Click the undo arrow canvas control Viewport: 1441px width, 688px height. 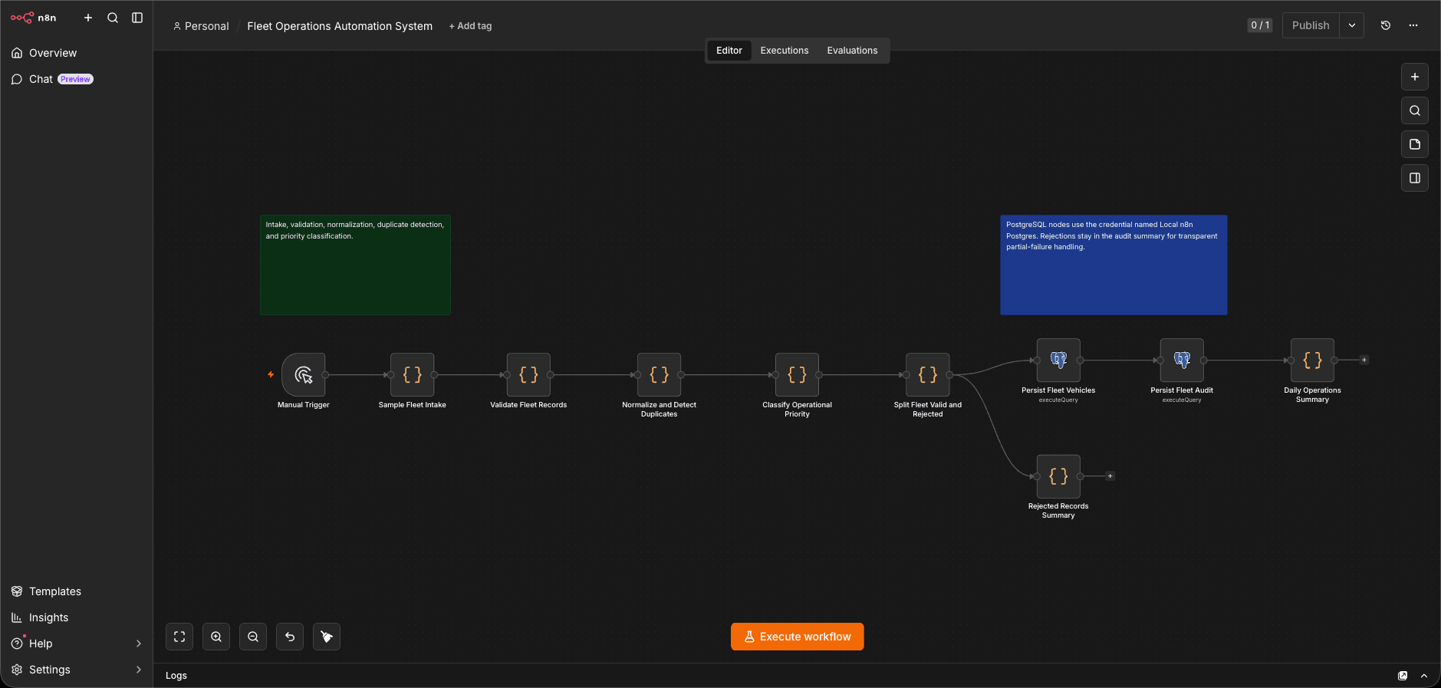tap(290, 637)
